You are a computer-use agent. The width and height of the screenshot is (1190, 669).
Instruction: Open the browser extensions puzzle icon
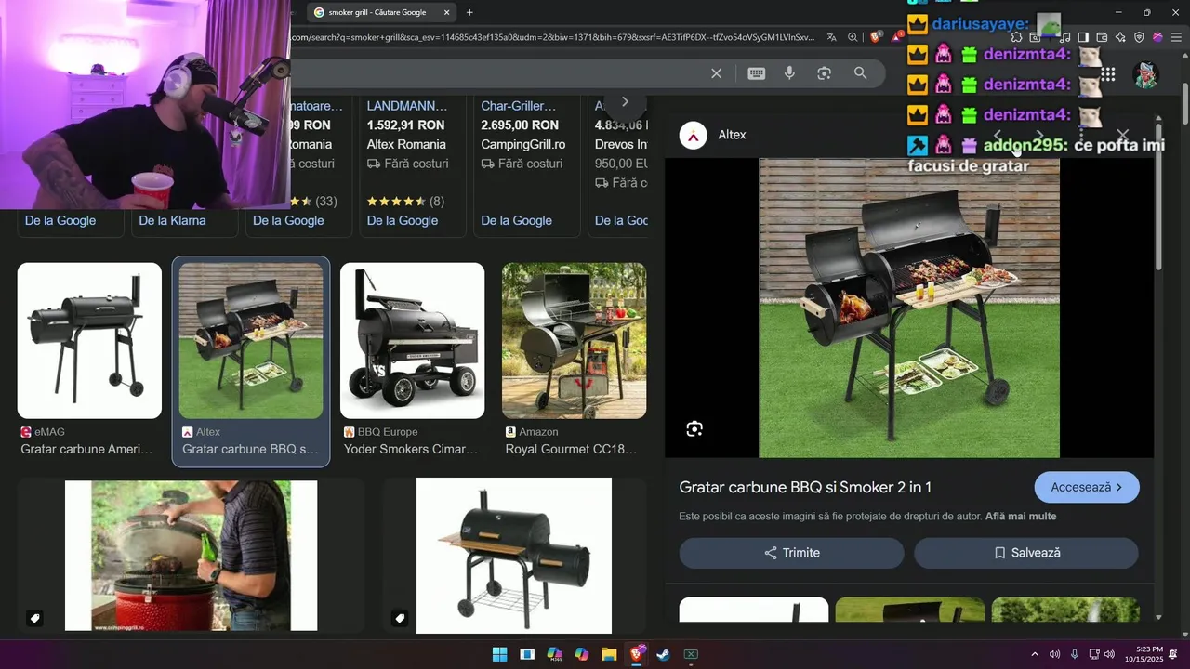tap(1016, 37)
